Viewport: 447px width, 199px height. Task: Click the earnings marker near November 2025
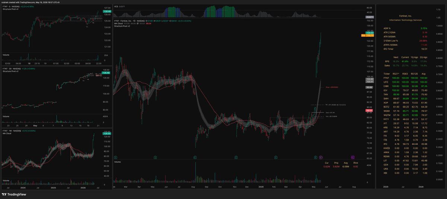[235, 157]
